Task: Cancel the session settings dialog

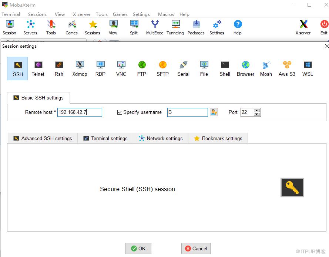Action: click(x=196, y=248)
